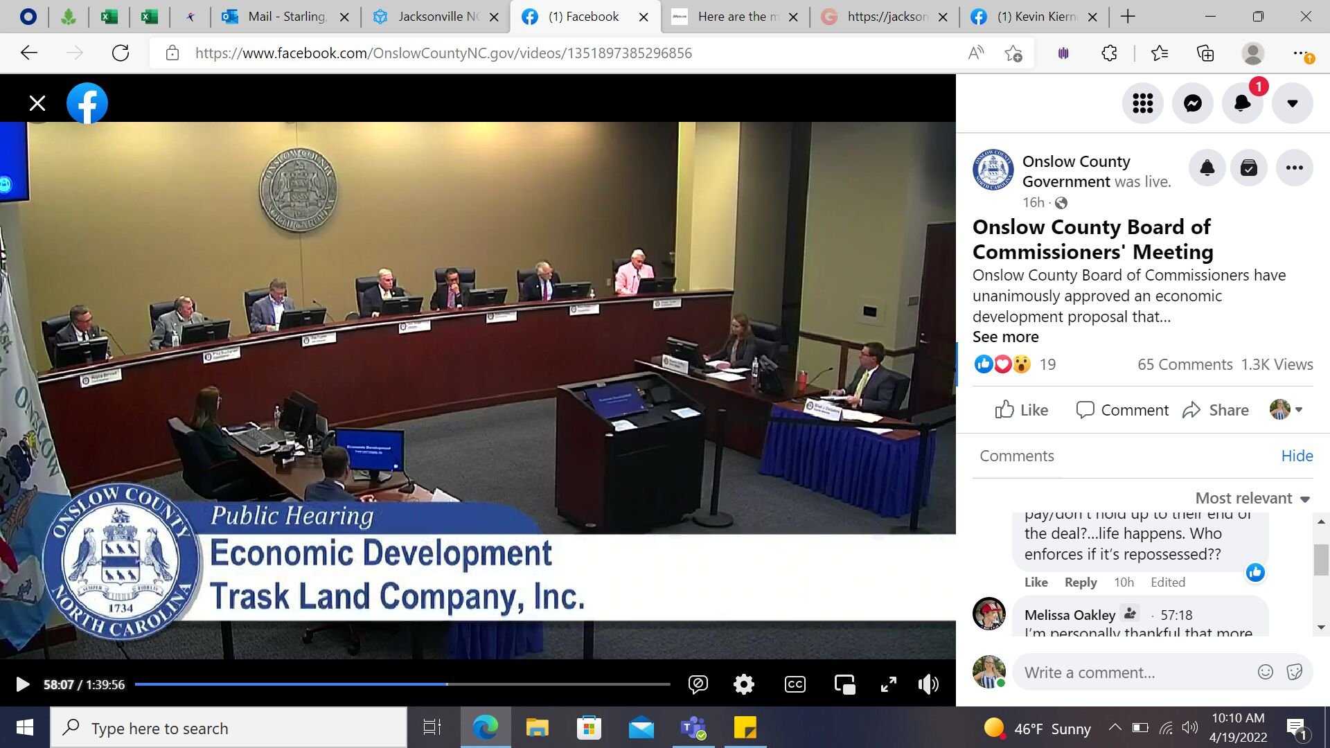Click See more in post description
Image resolution: width=1330 pixels, height=748 pixels.
point(1005,337)
